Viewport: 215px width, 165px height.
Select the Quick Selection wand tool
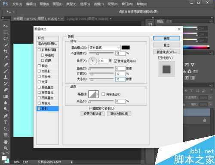click(x=6, y=45)
